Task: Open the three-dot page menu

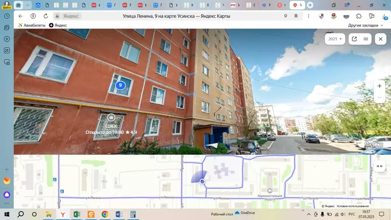Action: tap(309, 16)
